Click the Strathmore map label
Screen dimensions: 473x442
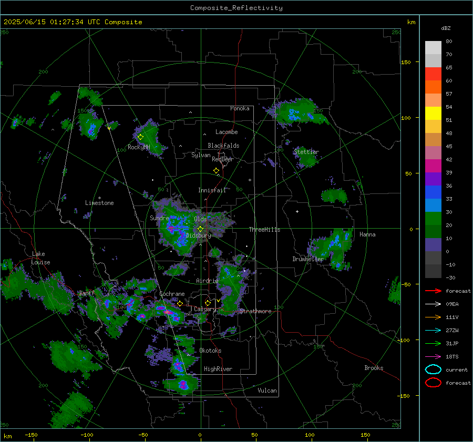[x=255, y=311]
